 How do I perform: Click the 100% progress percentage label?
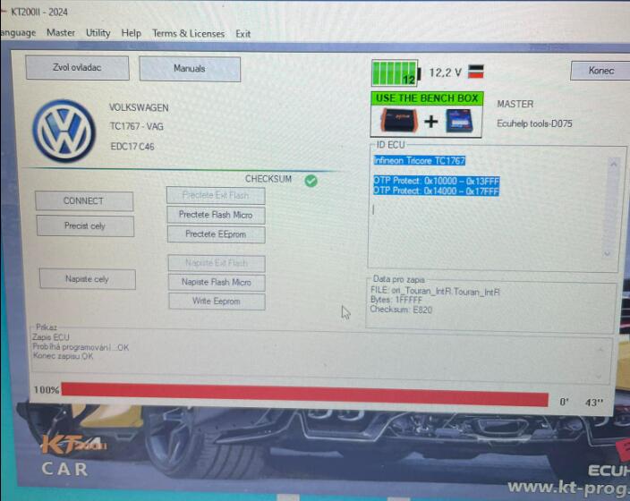(47, 390)
